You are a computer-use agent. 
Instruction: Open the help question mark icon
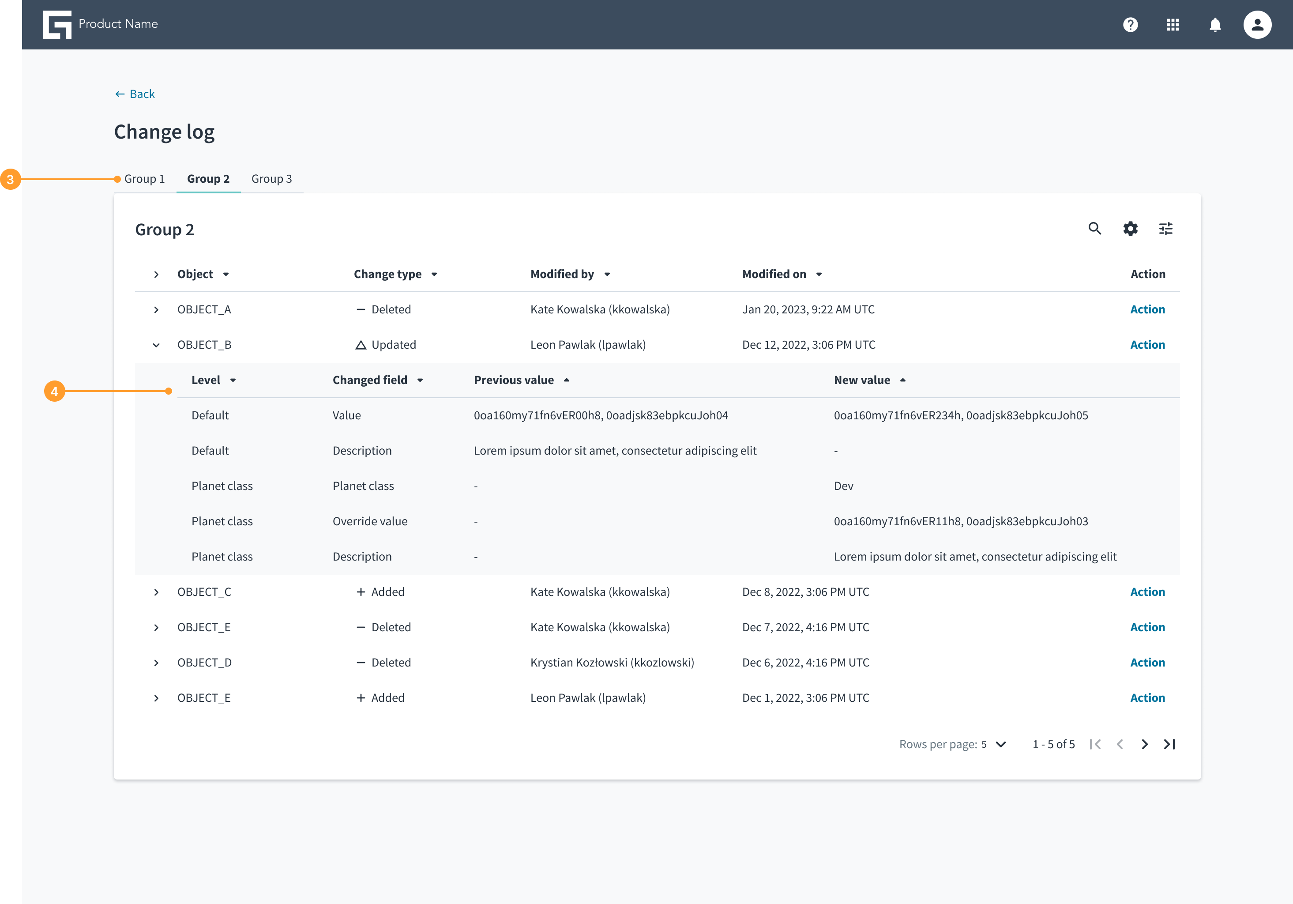(1130, 25)
